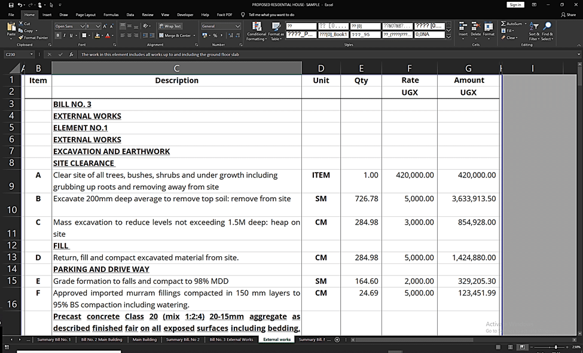The width and height of the screenshot is (583, 353).
Task: Expand the Merge & Center dropdown arrow
Action: click(194, 36)
